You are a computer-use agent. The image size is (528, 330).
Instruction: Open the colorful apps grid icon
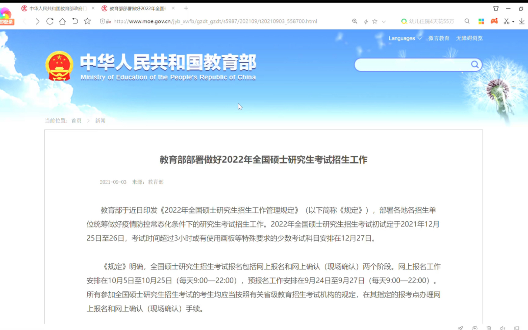point(481,21)
